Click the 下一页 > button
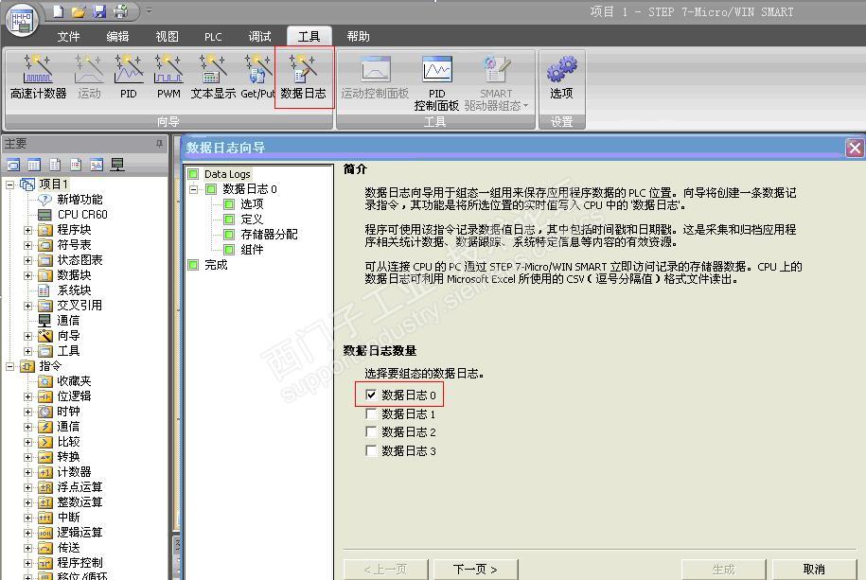This screenshot has width=866, height=580. tap(475, 569)
